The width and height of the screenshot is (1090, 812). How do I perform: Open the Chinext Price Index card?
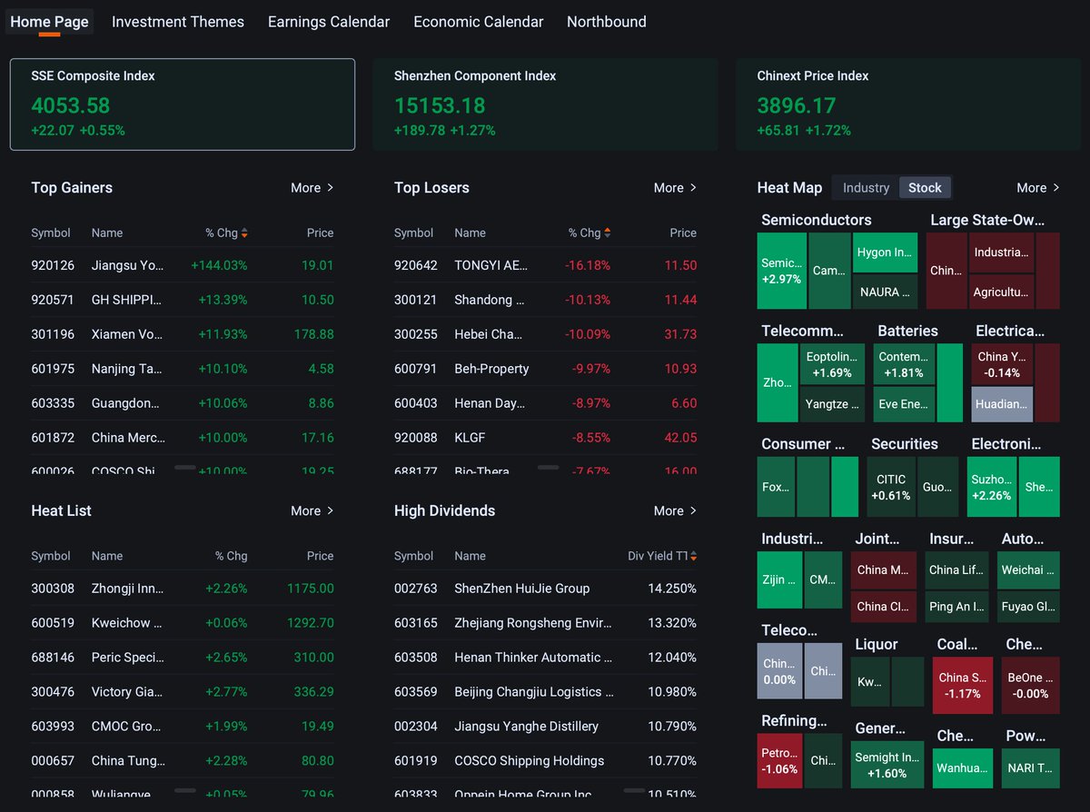tap(908, 104)
